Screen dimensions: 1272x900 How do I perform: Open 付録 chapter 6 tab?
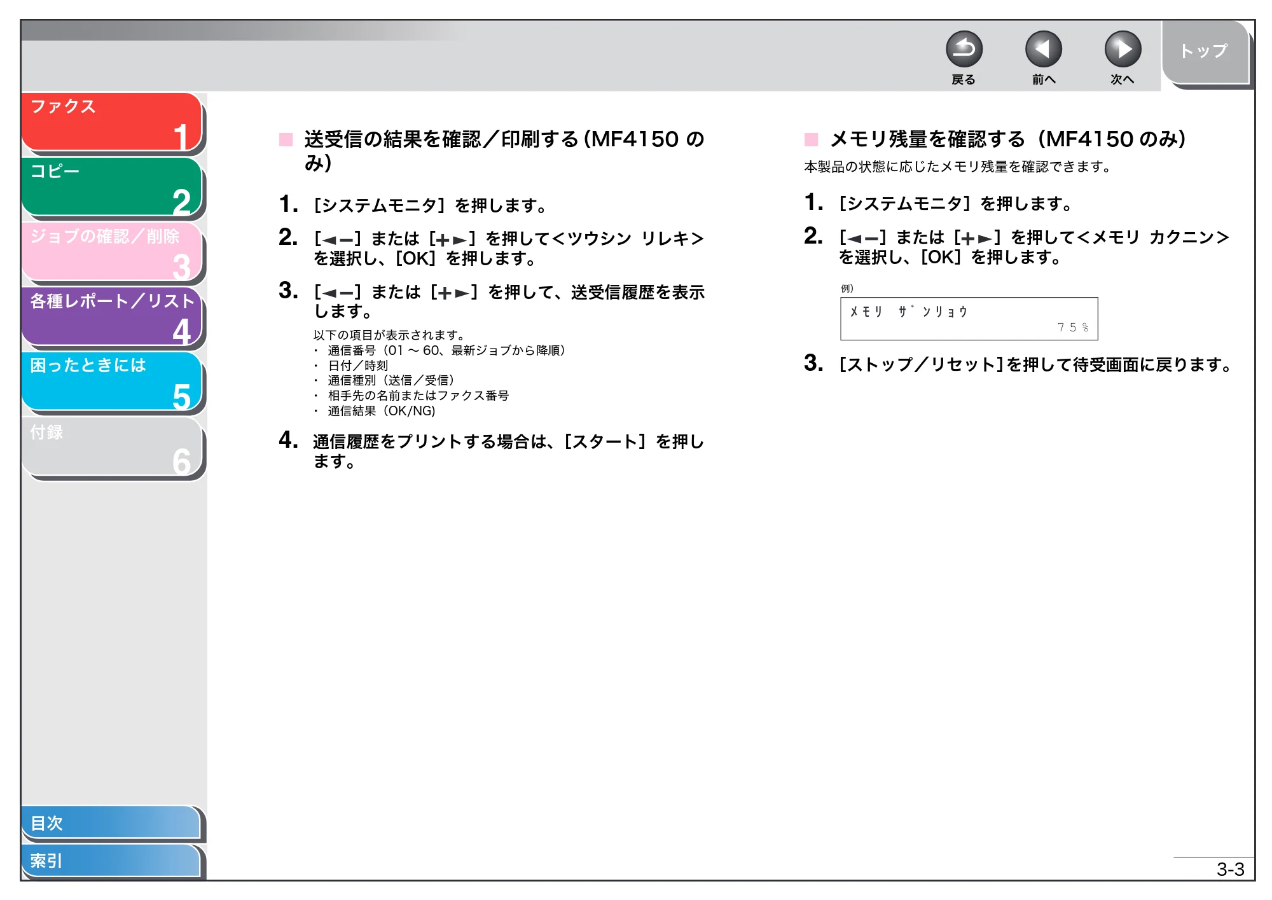click(112, 447)
